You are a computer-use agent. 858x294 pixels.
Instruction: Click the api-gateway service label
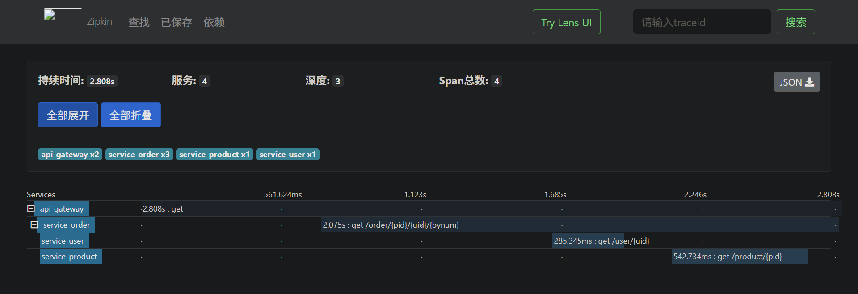[62, 209]
